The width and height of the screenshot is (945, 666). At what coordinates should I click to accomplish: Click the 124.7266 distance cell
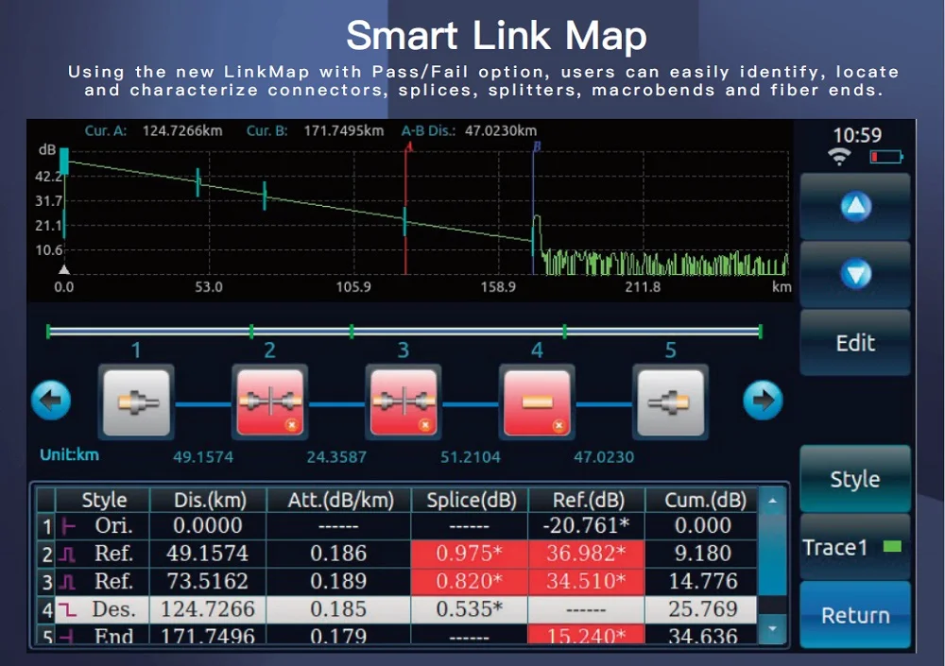click(x=207, y=609)
